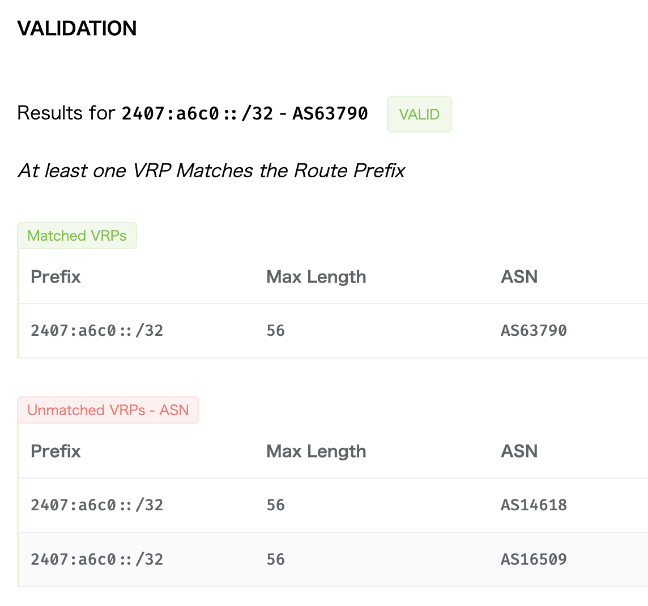Click Max Length header in Unmatched VRPs table
Screen dimensions: 648x606
[316, 451]
